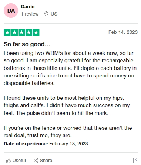Image resolution: width=141 pixels, height=165 pixels.
Task: Click the thumbs-up Useful icon
Action: tap(9, 161)
